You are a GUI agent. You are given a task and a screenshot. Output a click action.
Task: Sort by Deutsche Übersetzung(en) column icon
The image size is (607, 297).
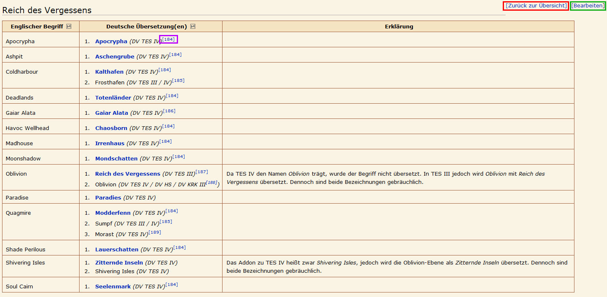(193, 26)
